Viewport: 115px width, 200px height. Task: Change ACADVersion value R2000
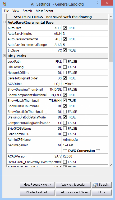pyautogui.click(x=85, y=156)
